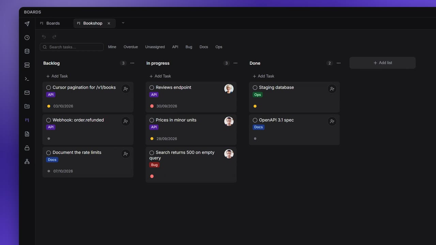Image resolution: width=436 pixels, height=245 pixels.
Task: Assign a user to Staging database task
Action: tap(332, 89)
